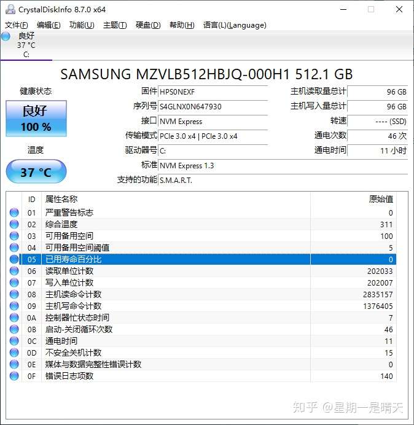
Task: Open the 文件(F) menu
Action: point(16,25)
